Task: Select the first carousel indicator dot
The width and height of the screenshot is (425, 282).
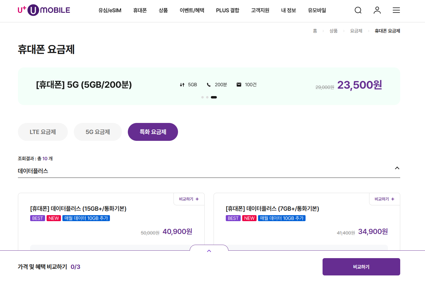Action: coord(202,97)
